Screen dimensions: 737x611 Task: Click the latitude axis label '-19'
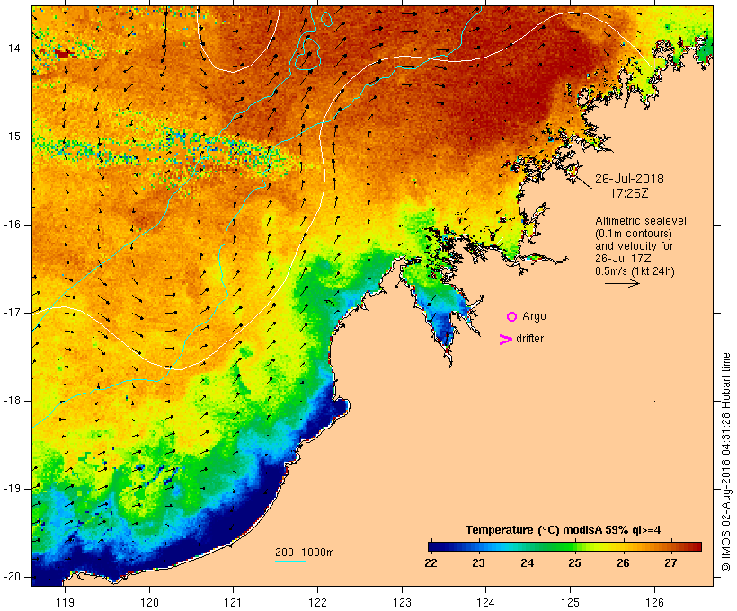(x=11, y=489)
